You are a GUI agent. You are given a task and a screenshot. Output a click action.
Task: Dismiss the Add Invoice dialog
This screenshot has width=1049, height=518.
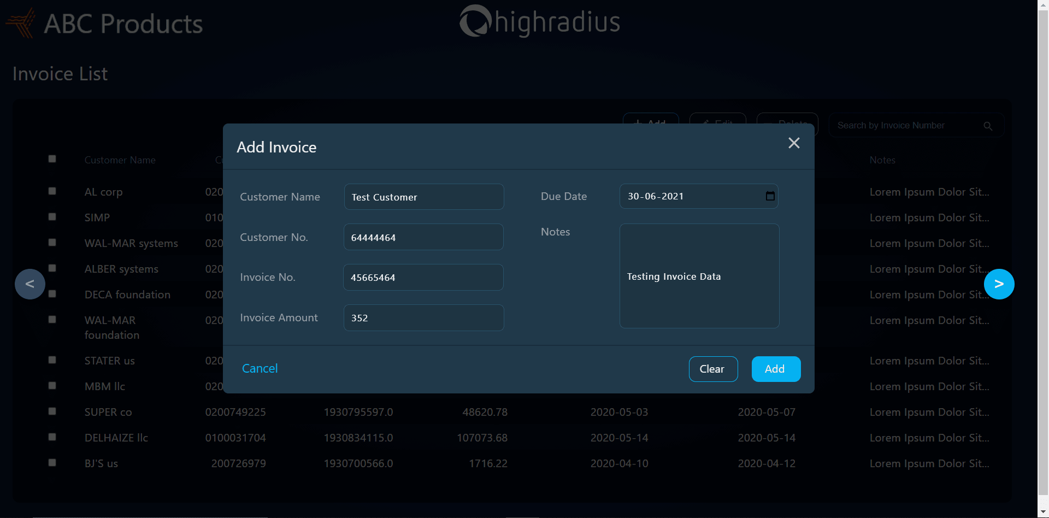(794, 143)
